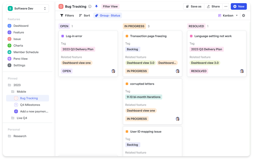Open Dashboard from the sidebar

(x=21, y=26)
